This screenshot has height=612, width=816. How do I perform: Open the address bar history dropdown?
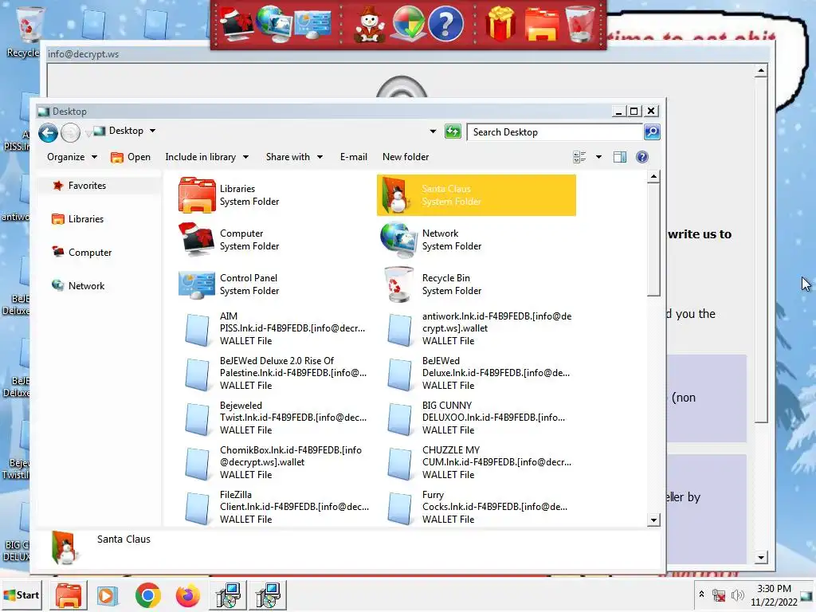433,131
